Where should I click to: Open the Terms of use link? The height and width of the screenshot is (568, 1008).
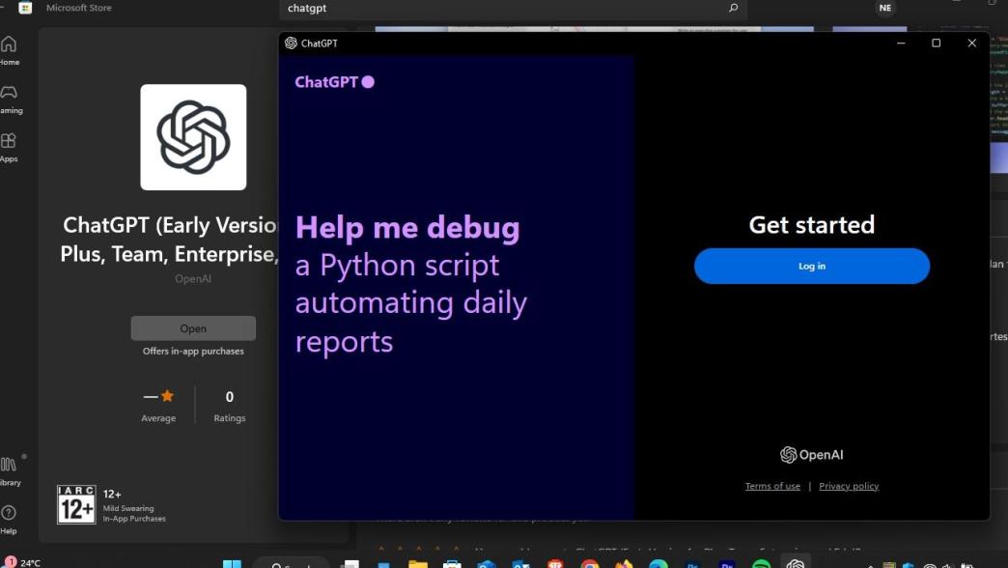tap(772, 486)
